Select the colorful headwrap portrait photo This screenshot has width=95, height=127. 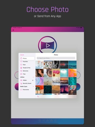(x=72, y=89)
